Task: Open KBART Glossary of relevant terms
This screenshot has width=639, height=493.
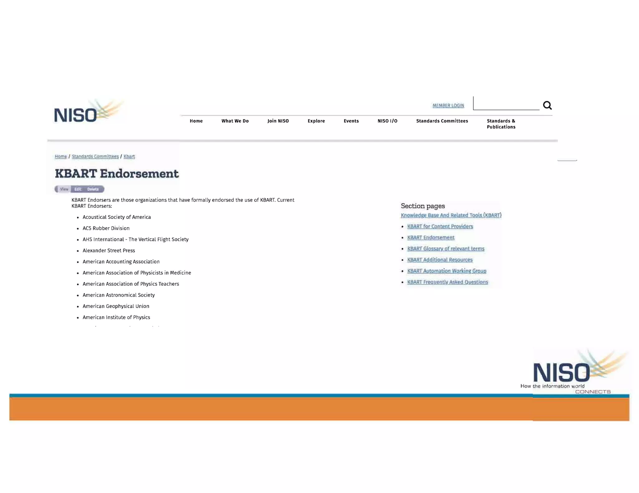Action: (x=446, y=249)
